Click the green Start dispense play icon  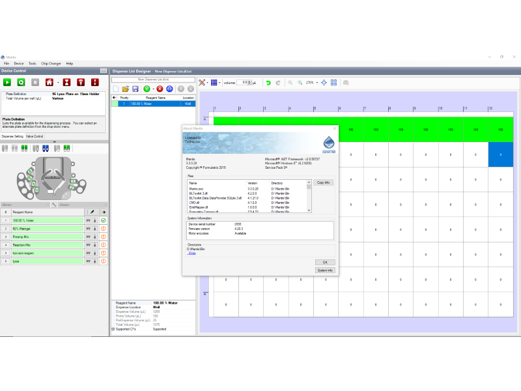(7, 82)
